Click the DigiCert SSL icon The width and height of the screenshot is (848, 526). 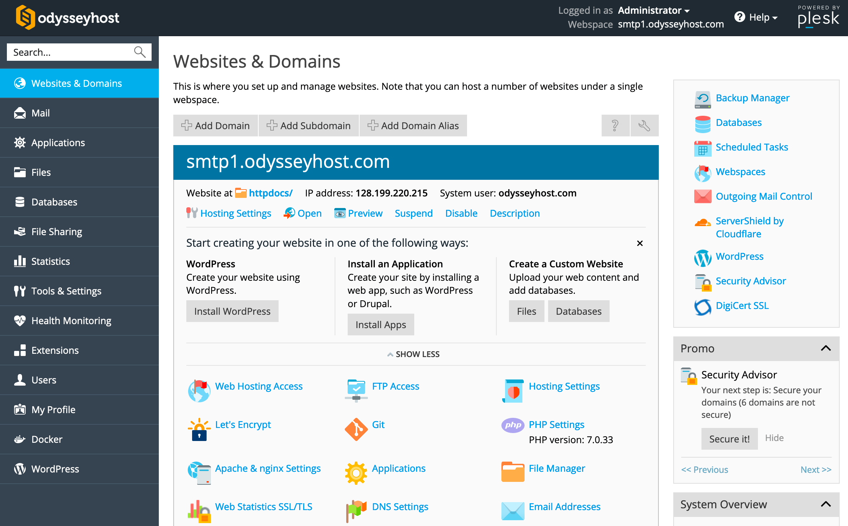(703, 307)
